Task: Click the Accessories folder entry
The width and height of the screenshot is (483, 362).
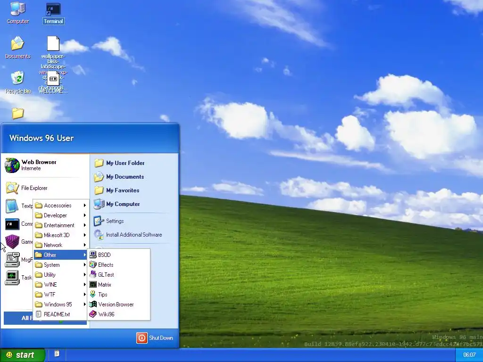Action: [60, 206]
